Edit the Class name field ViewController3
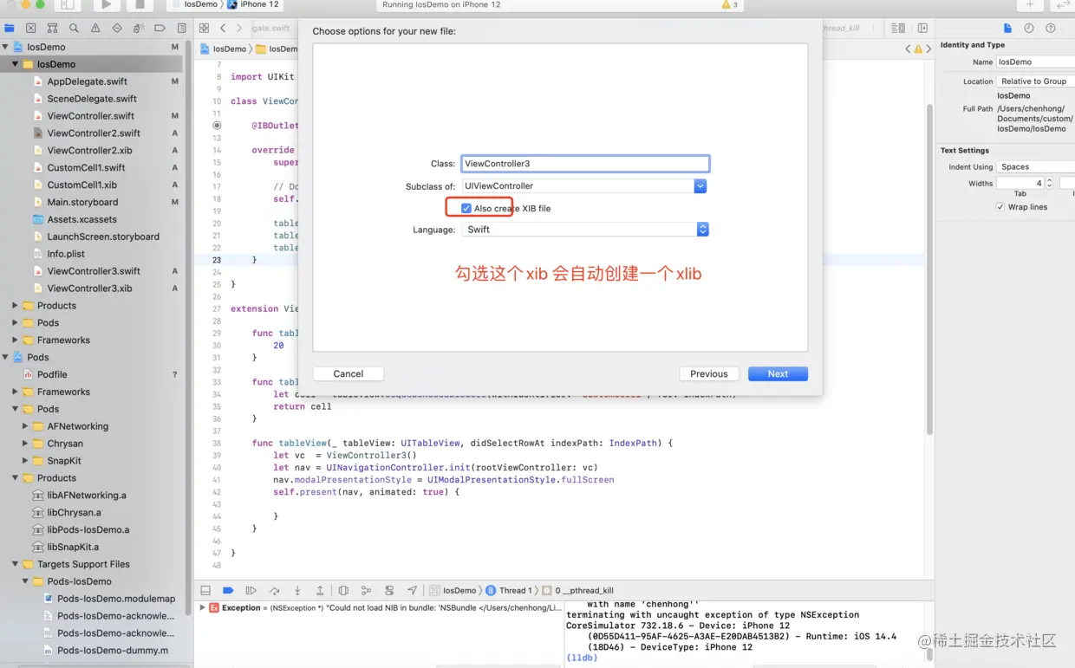This screenshot has width=1075, height=668. (585, 164)
